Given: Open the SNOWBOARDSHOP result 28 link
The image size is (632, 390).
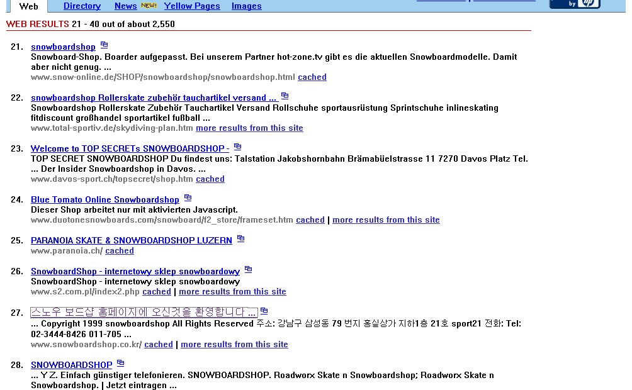Looking at the screenshot, I should (x=71, y=365).
